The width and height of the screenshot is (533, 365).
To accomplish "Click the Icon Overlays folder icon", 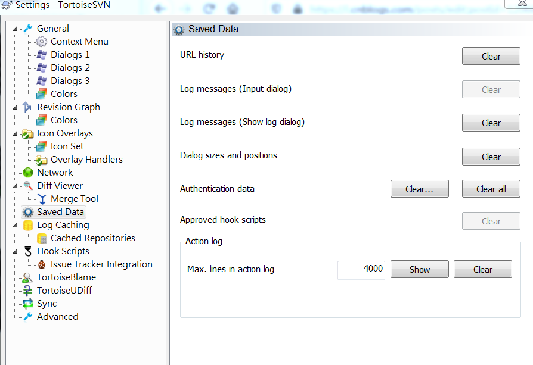I will pos(27,133).
